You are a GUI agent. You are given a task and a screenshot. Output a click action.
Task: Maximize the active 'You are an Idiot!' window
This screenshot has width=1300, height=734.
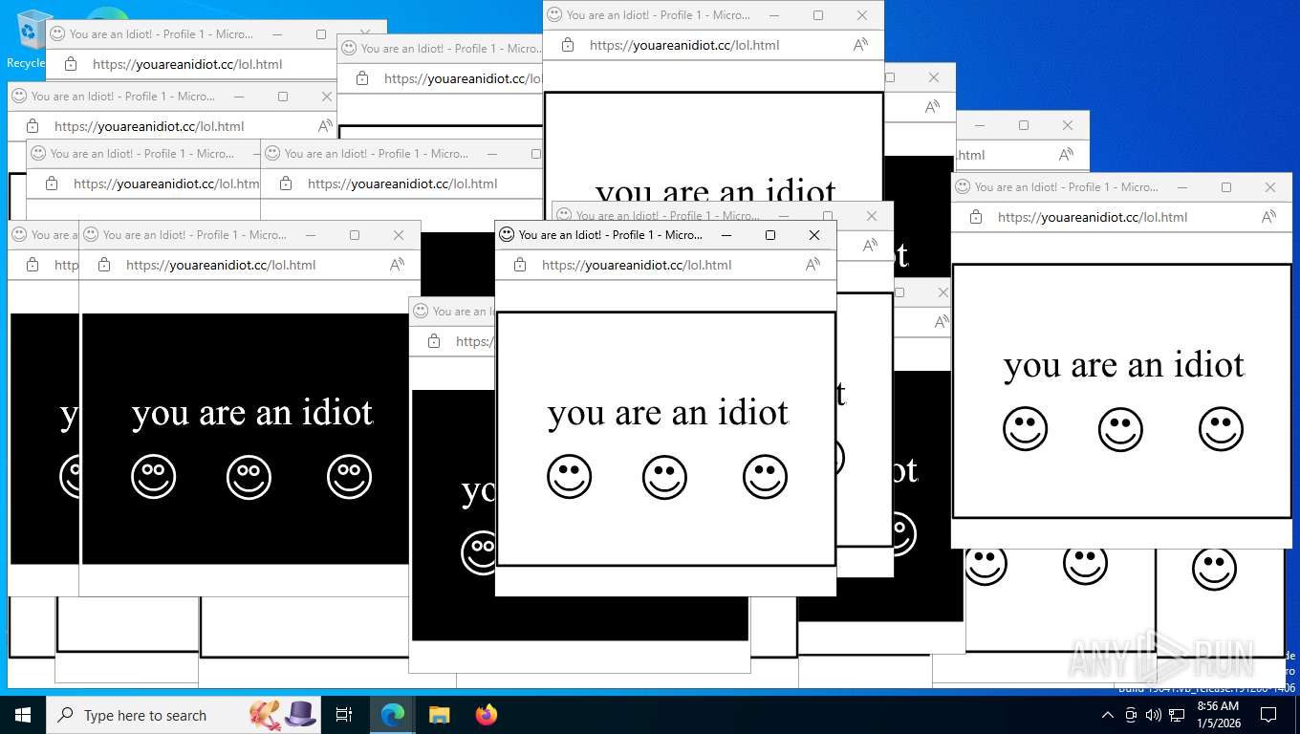pos(770,234)
